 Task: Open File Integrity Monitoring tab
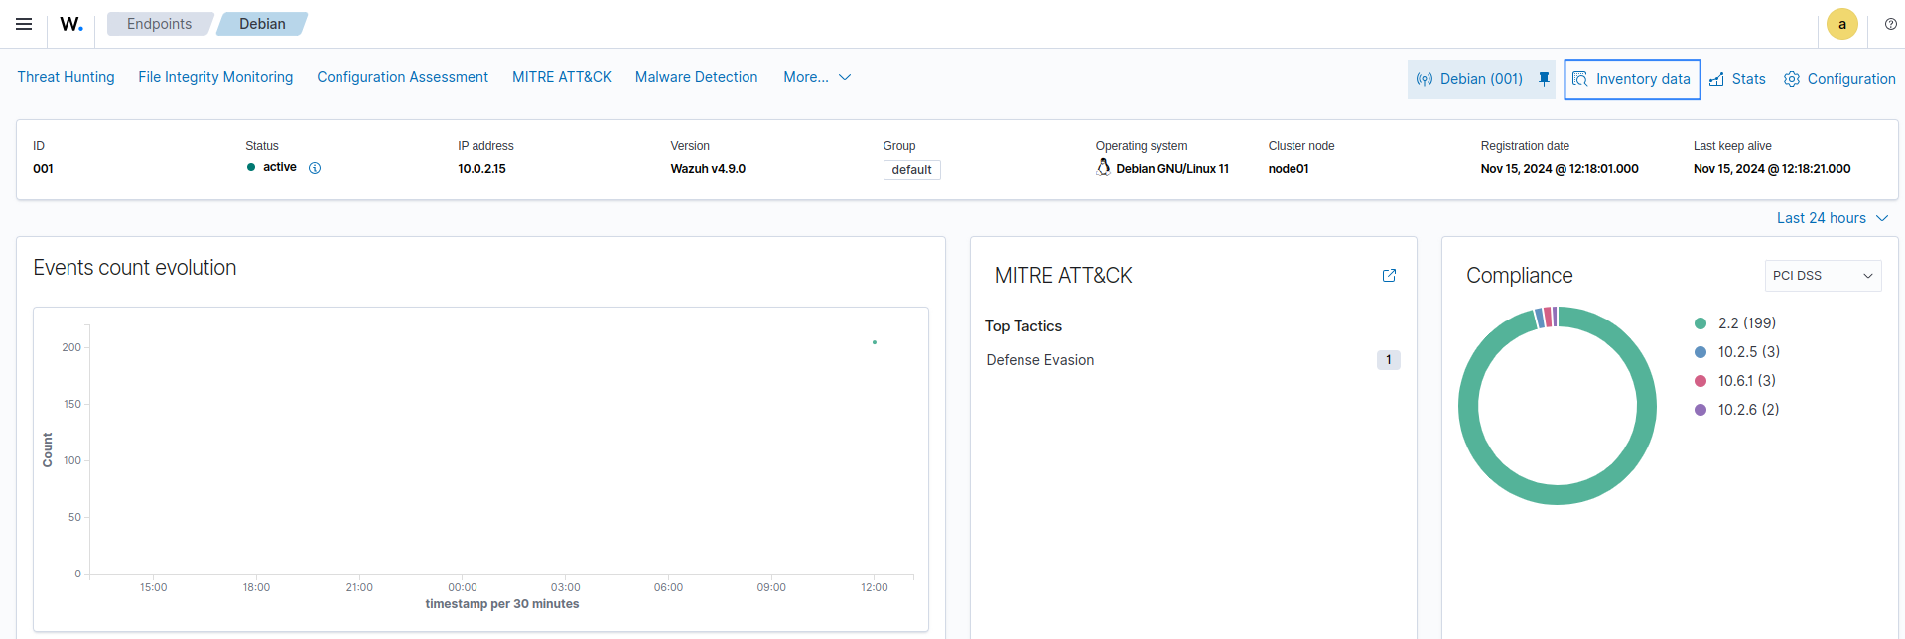tap(215, 77)
